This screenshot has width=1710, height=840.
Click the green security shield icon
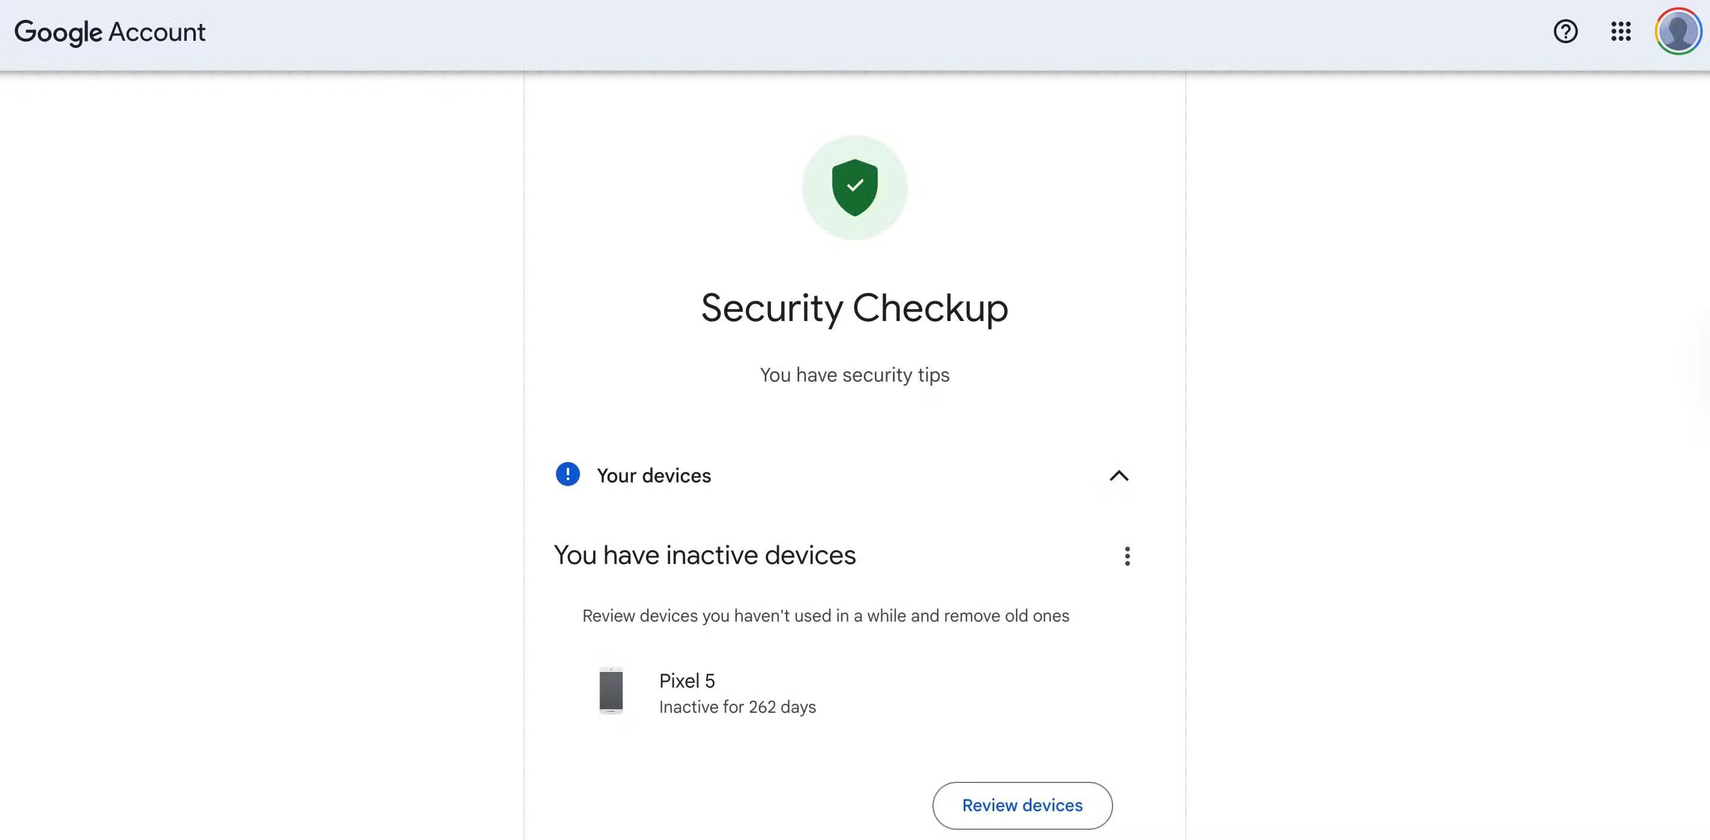click(x=854, y=187)
